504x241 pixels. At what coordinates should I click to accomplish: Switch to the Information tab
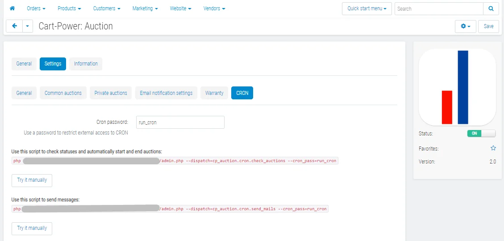pyautogui.click(x=86, y=64)
